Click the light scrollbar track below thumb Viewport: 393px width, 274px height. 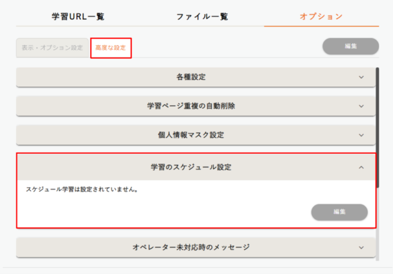pos(377,227)
